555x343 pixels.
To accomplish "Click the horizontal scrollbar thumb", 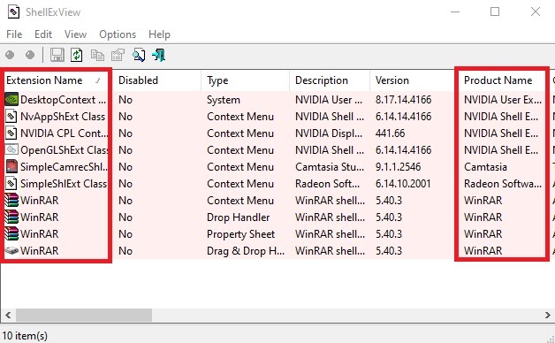I will [x=84, y=315].
